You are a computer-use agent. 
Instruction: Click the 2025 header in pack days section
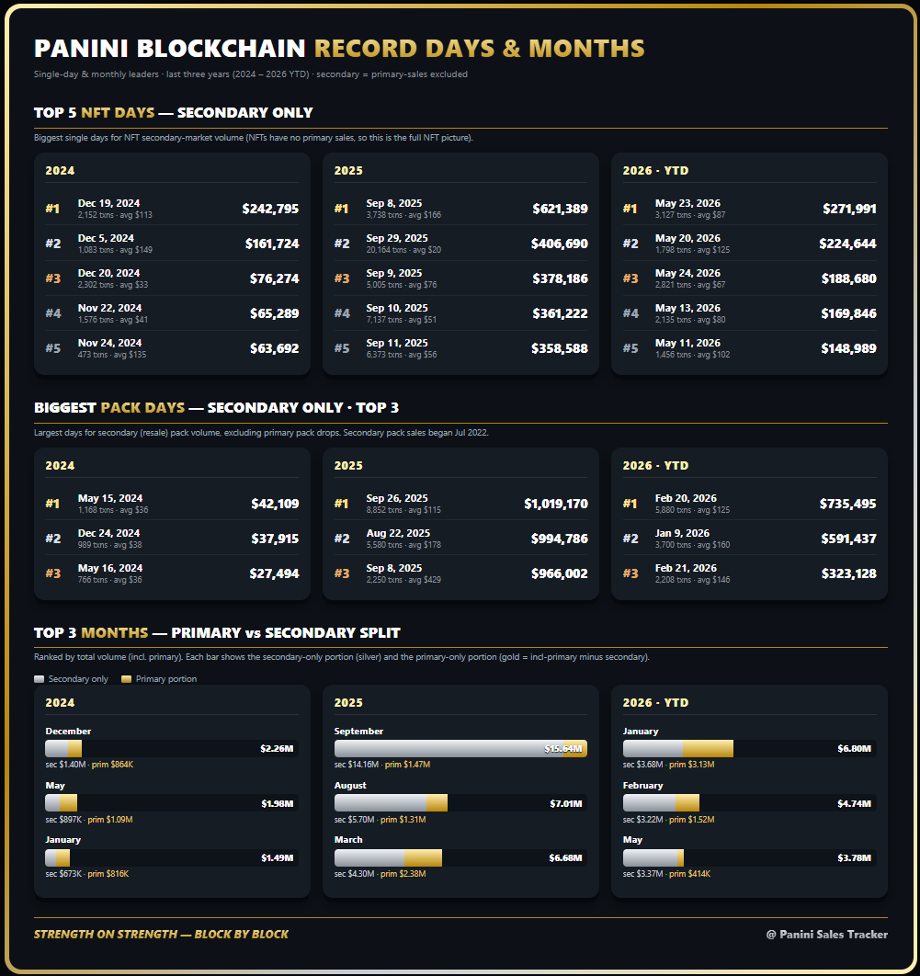[x=348, y=466]
